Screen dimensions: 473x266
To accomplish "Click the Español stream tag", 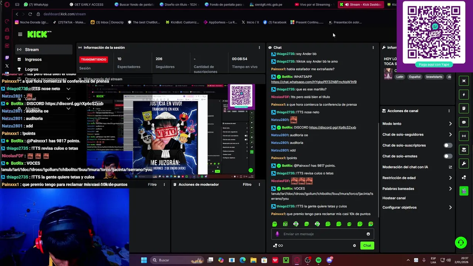I will (415, 77).
